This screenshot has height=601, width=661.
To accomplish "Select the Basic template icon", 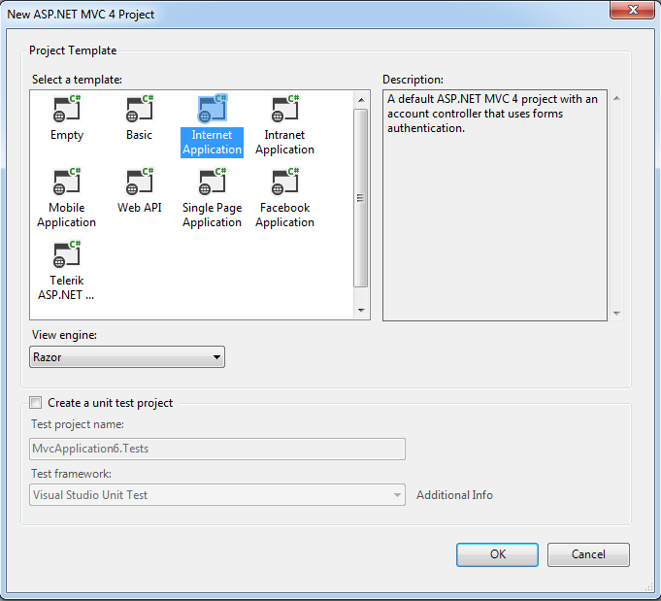I will pyautogui.click(x=140, y=109).
